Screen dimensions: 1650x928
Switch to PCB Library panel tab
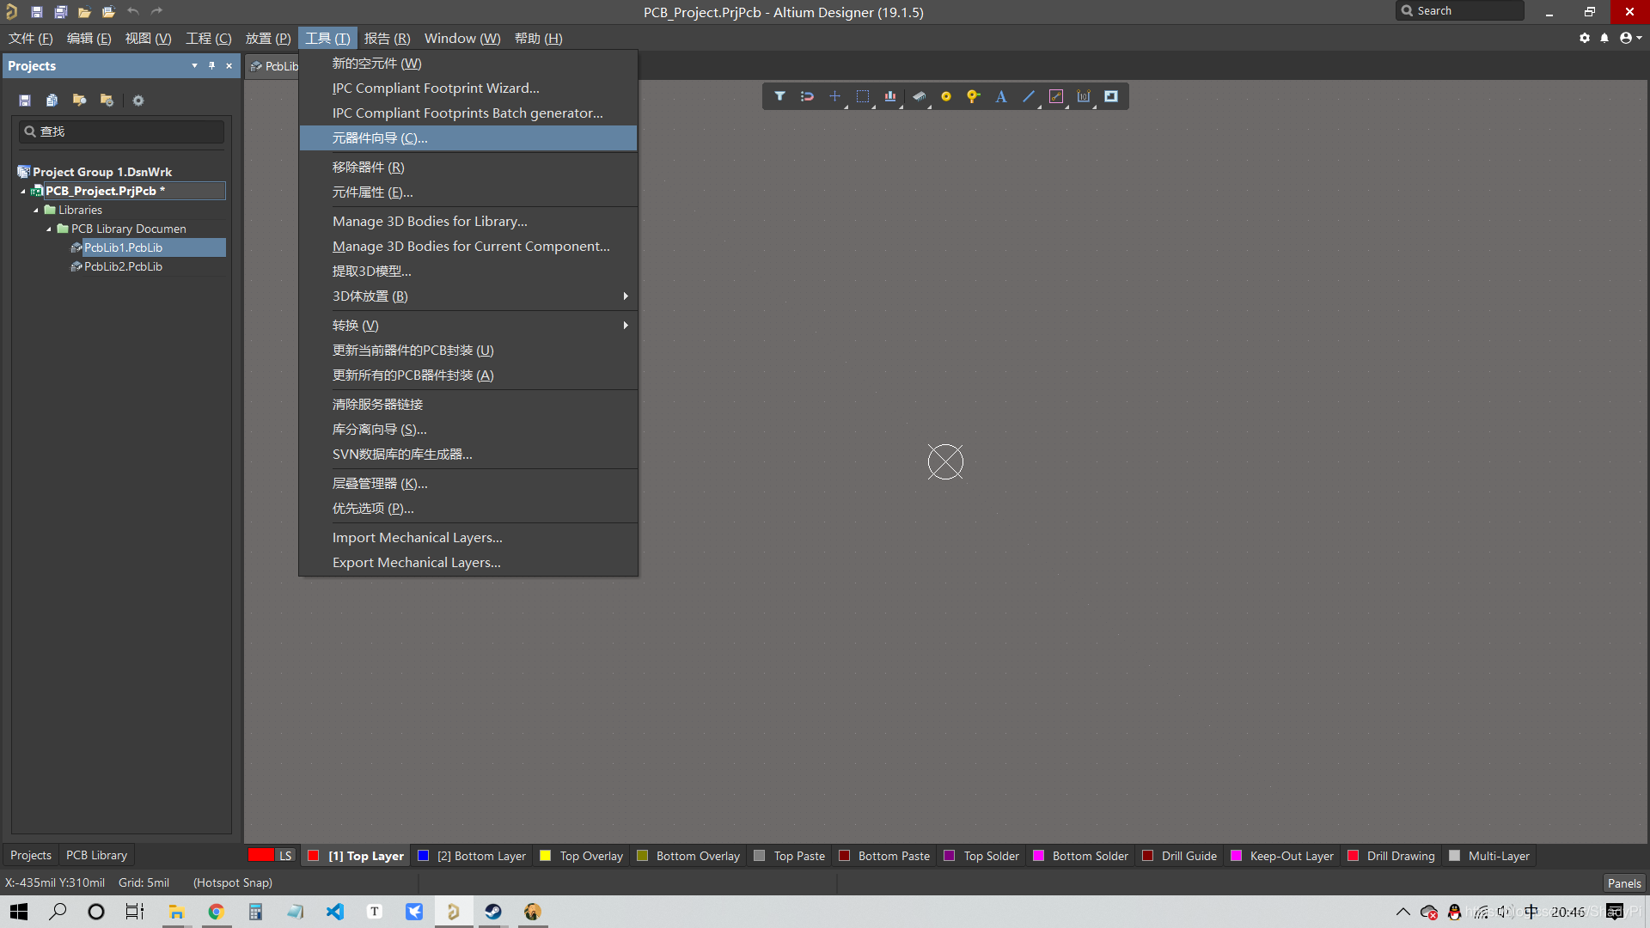[x=96, y=855]
